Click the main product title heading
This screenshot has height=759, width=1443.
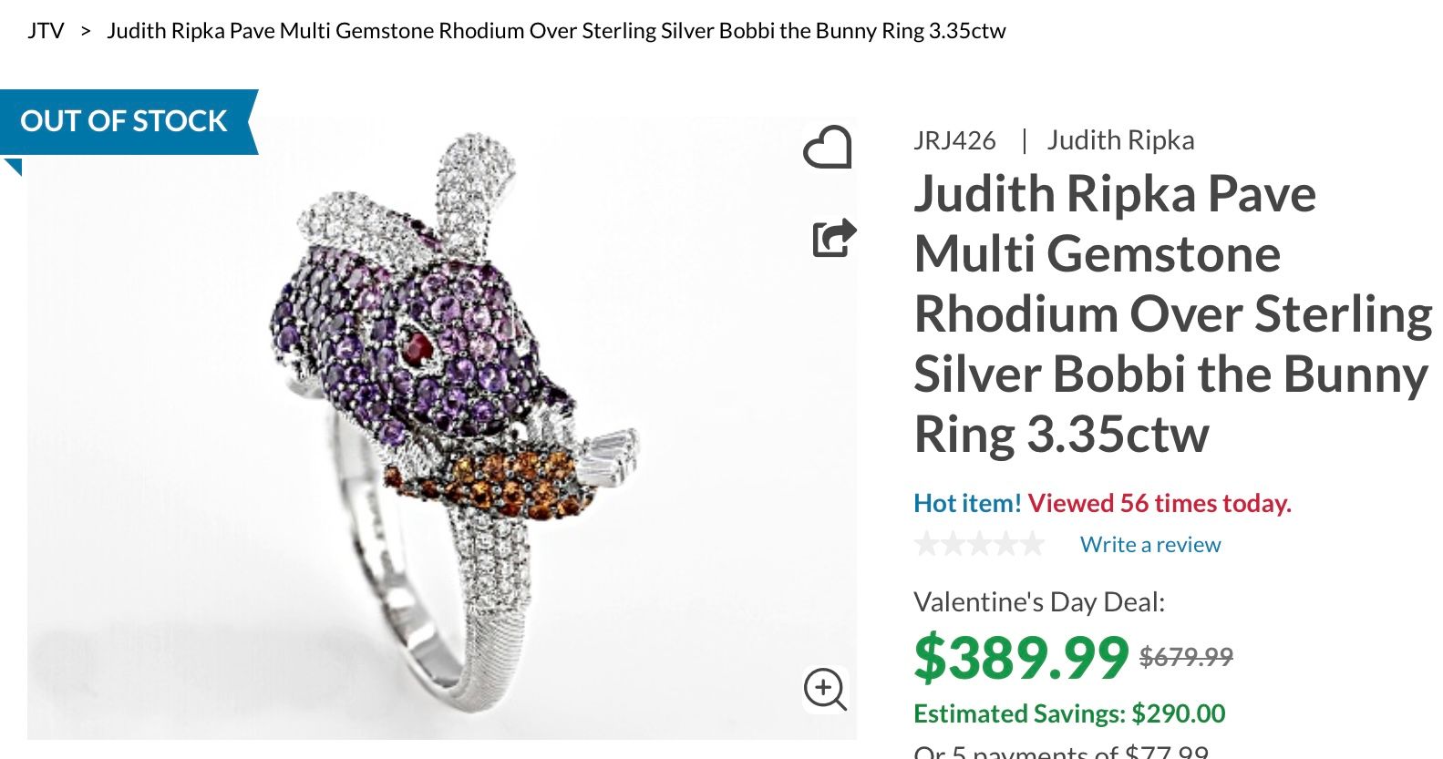click(x=1170, y=313)
